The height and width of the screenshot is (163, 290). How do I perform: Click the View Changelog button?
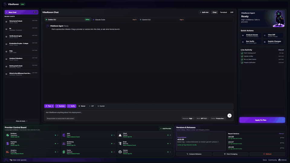point(230,154)
